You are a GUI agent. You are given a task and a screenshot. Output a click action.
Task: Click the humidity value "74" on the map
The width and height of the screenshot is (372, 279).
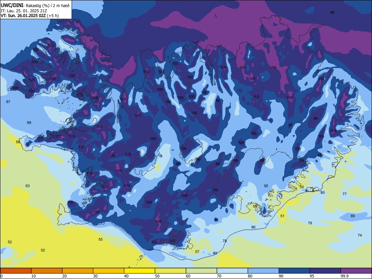(x=360, y=235)
